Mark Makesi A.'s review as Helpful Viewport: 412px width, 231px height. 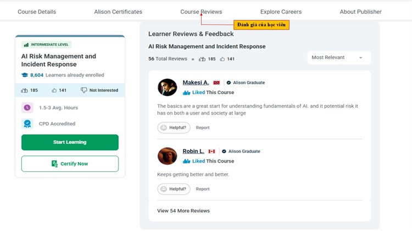(x=174, y=128)
